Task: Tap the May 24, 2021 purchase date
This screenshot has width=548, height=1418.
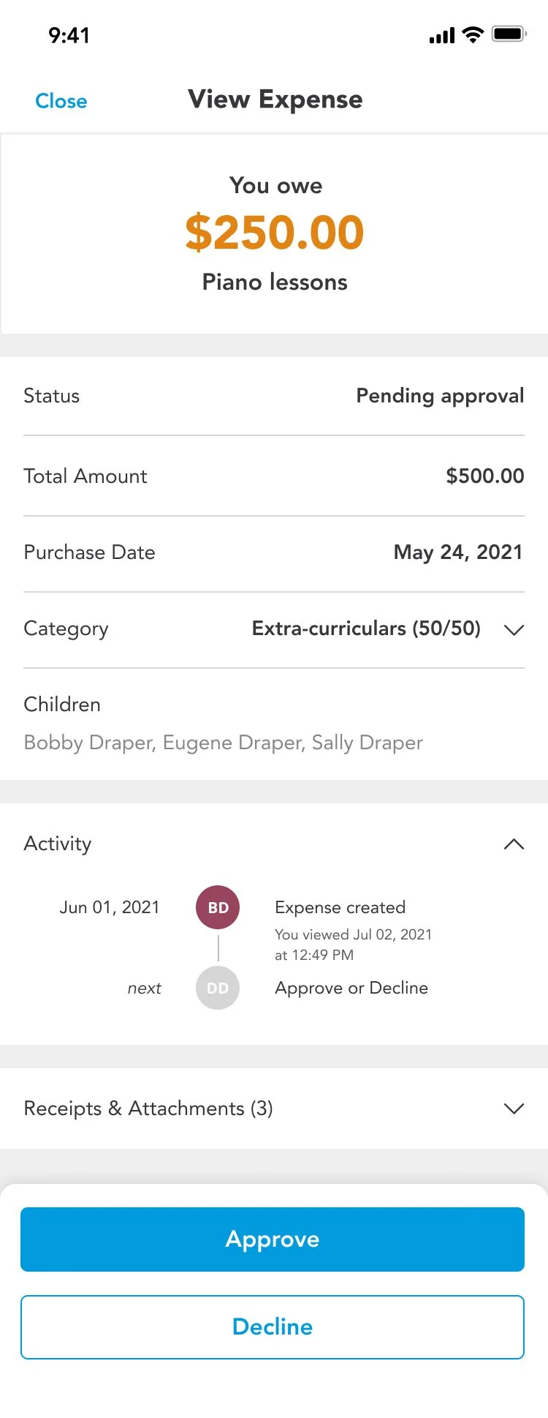Action: coord(458,552)
